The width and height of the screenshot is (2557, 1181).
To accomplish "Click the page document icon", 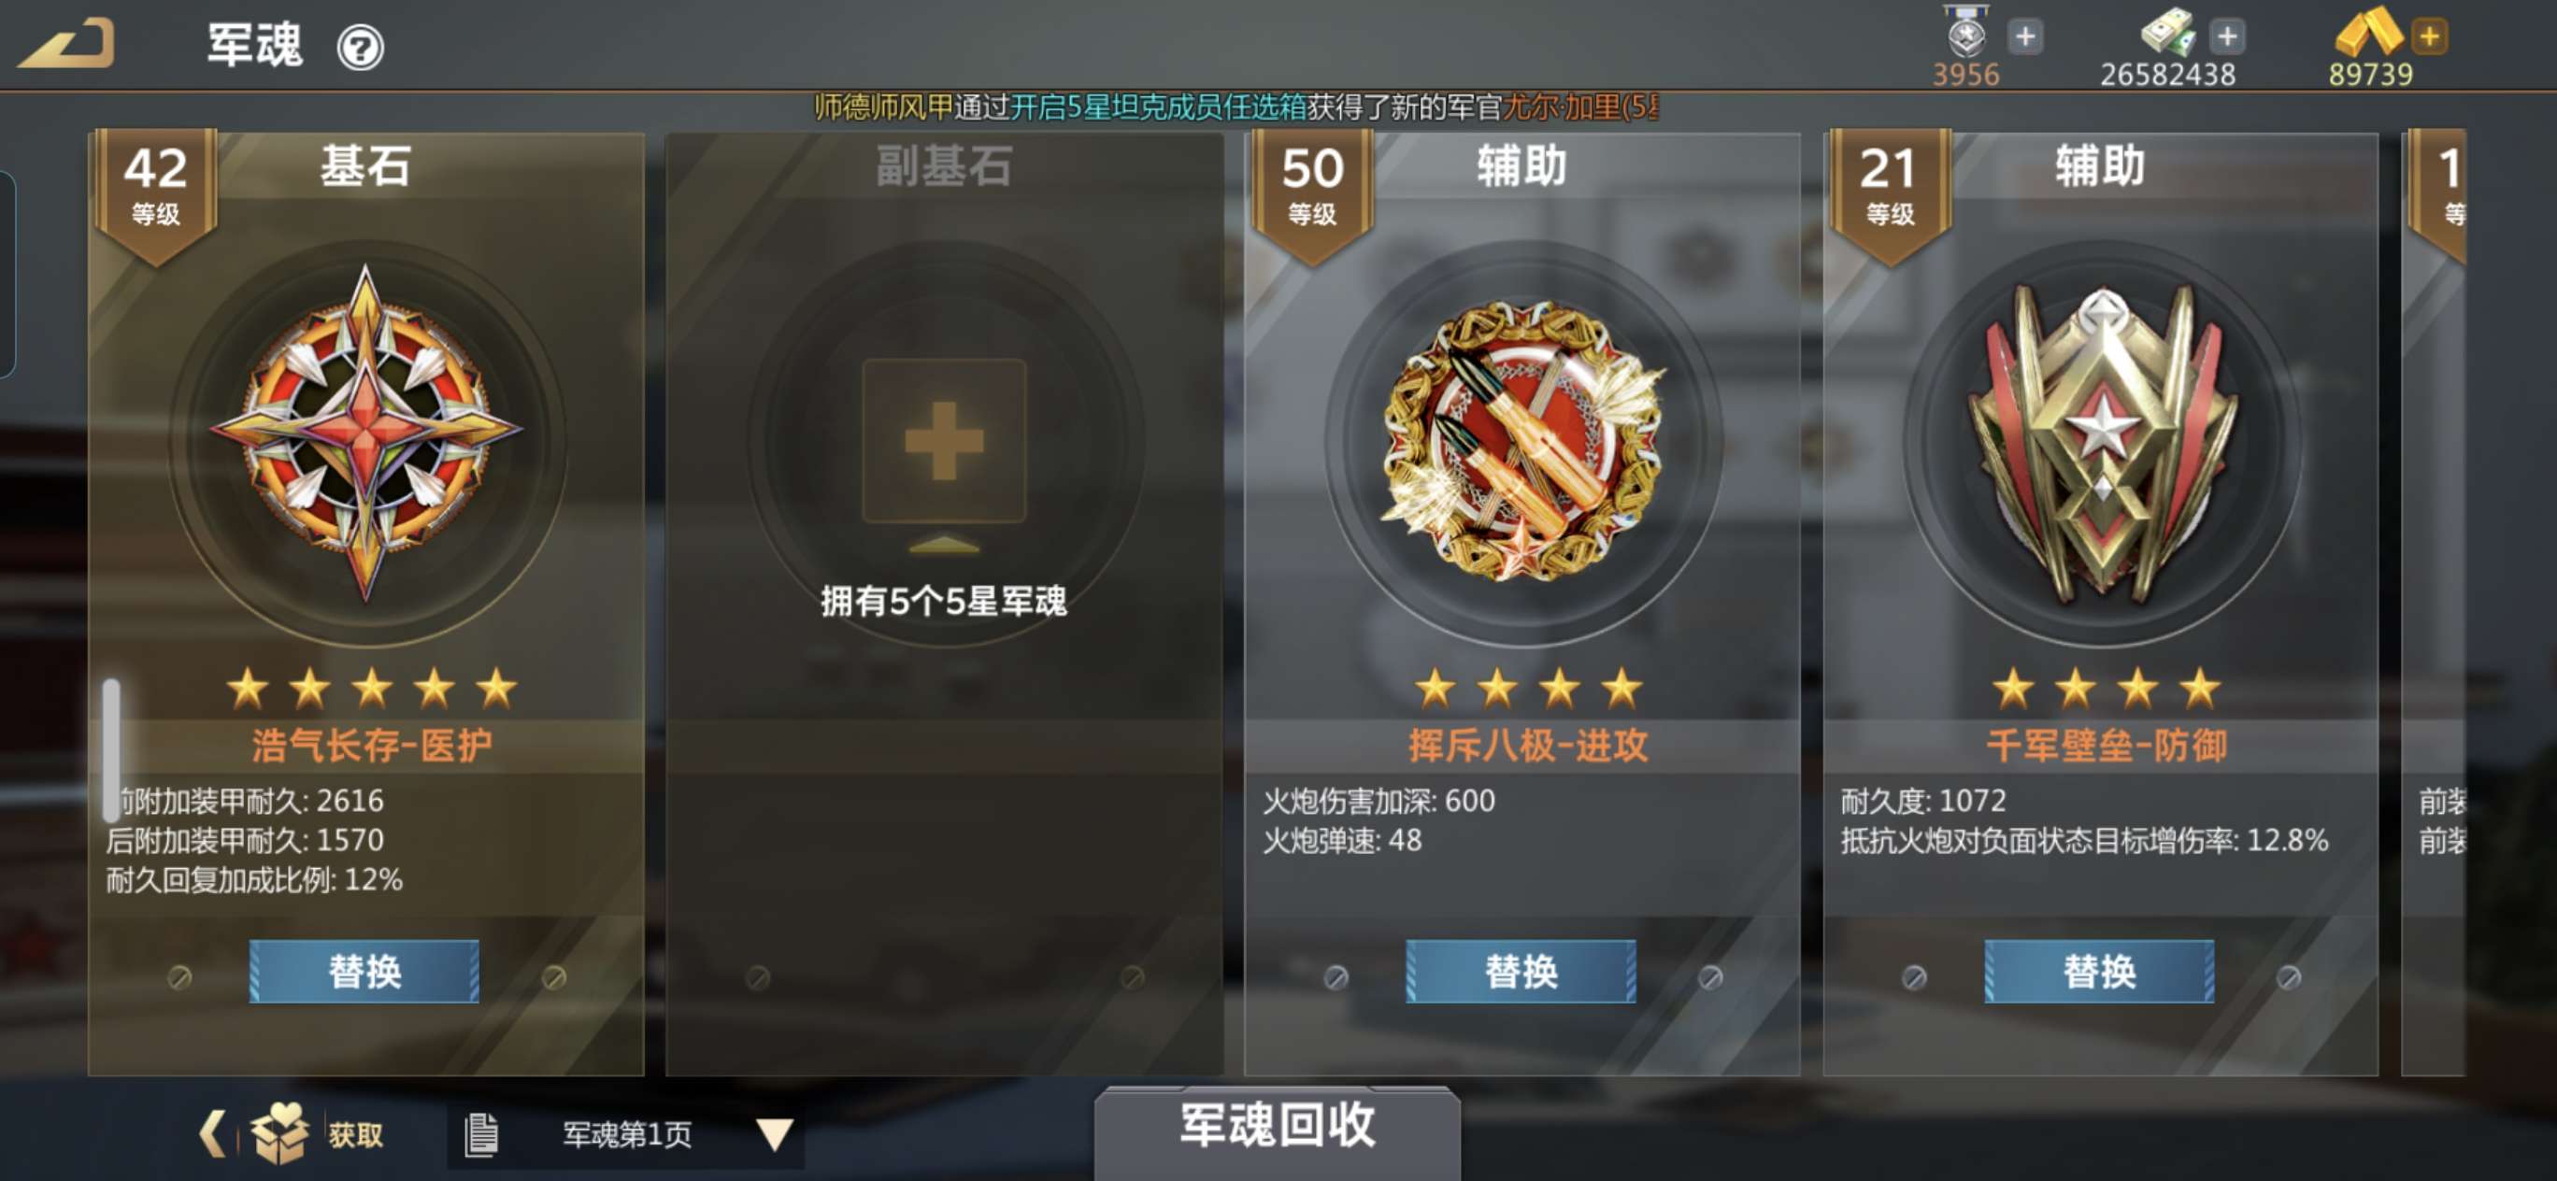I will 480,1134.
